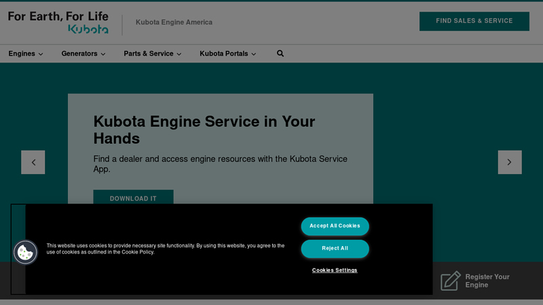Choose Reject All cookies

(x=335, y=248)
